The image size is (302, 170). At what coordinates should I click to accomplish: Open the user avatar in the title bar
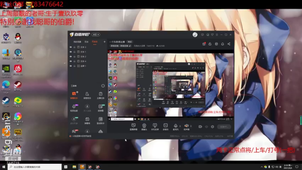click(195, 35)
